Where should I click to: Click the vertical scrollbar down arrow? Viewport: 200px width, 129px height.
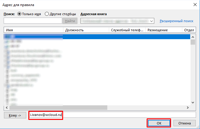tap(193, 103)
